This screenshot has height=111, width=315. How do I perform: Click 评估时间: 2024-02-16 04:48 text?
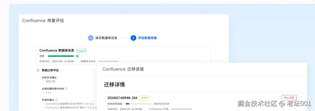57,61
